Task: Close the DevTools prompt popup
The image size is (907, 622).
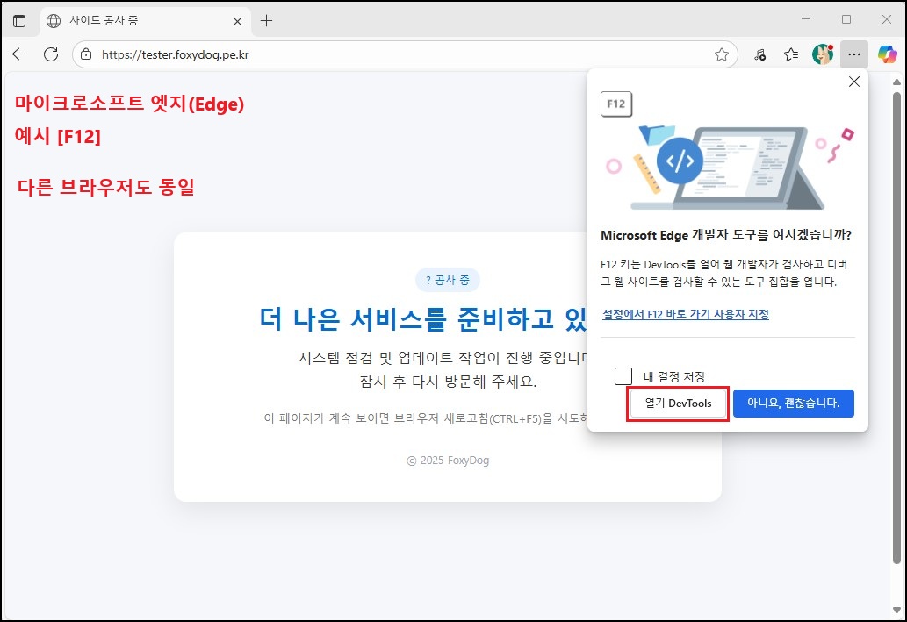Action: [853, 82]
